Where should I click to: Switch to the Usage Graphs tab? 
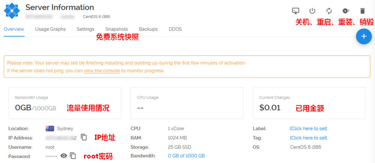[50, 29]
